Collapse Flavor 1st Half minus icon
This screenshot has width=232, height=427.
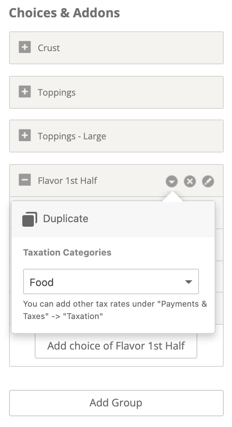point(24,180)
